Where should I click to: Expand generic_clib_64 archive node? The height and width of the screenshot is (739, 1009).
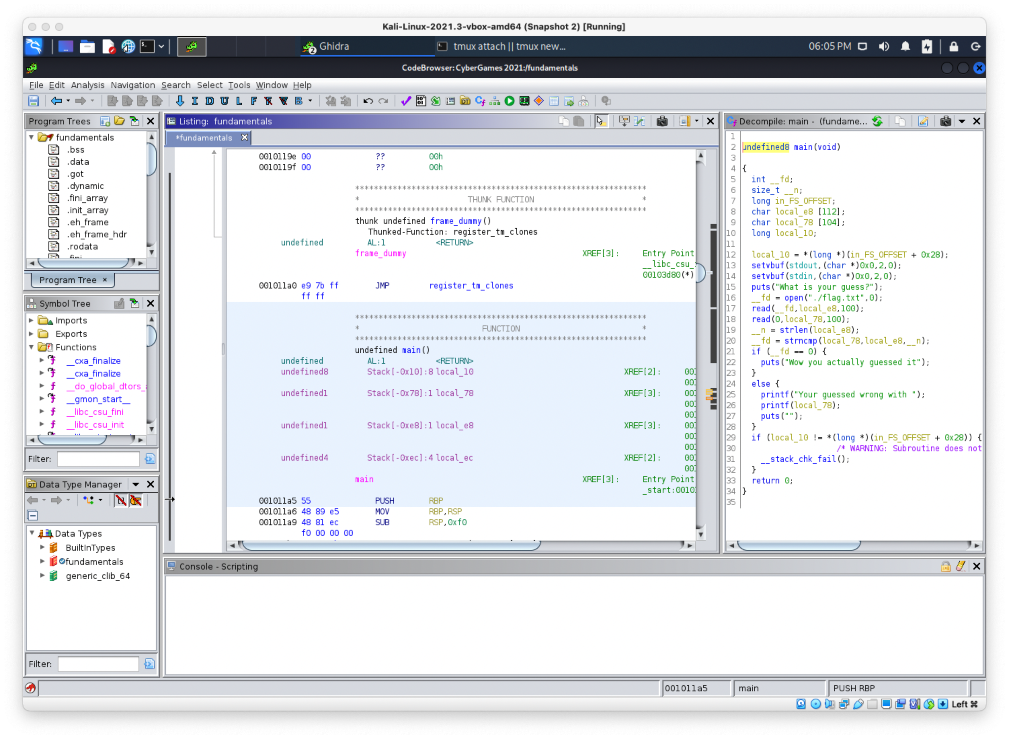(x=42, y=576)
